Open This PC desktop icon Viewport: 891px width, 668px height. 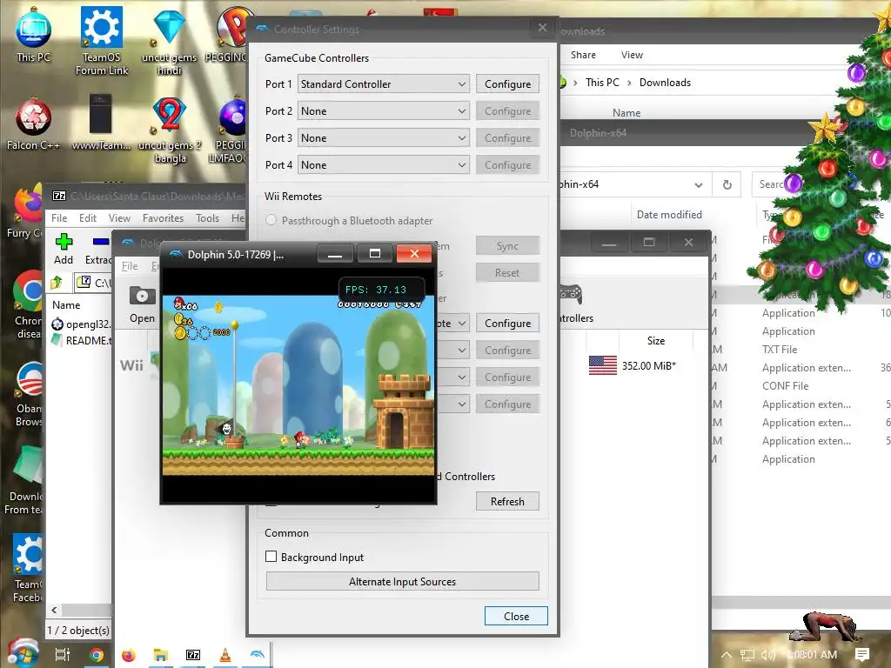point(33,33)
